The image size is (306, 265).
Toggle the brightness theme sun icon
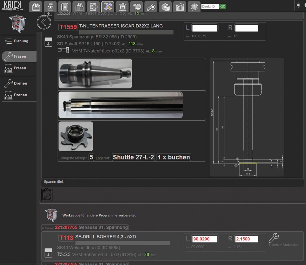(299, 5)
